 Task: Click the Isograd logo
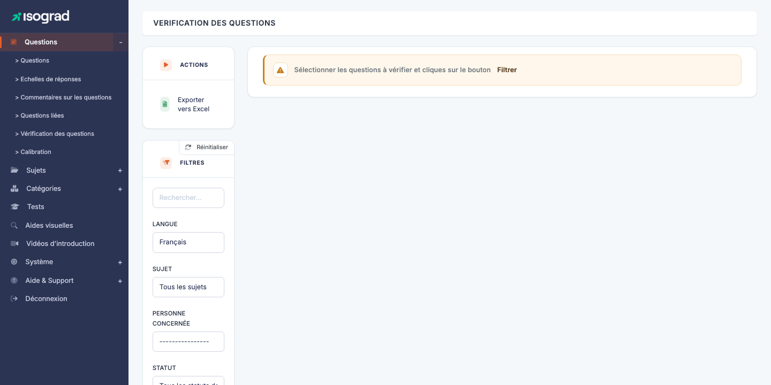[x=41, y=17]
